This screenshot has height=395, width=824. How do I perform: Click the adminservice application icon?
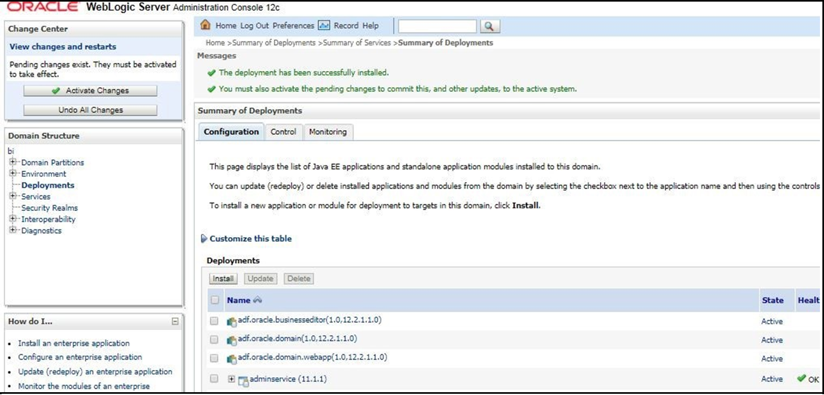[243, 381]
